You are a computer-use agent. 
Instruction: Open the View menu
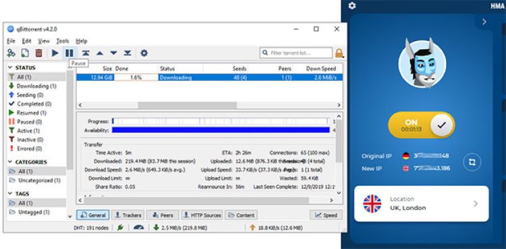click(x=44, y=41)
